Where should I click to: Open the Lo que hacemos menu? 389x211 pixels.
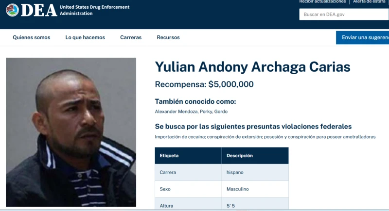tap(85, 37)
